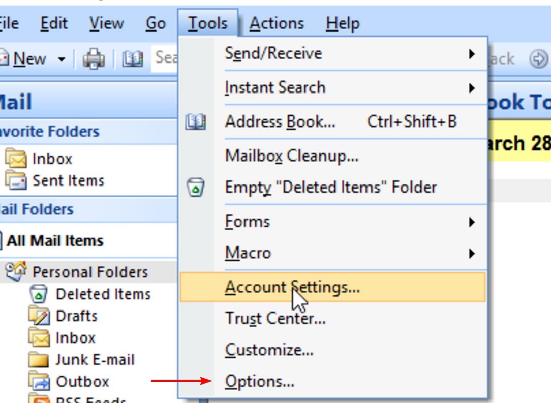This screenshot has width=551, height=403.
Task: Open the Drafts folder
Action: tap(76, 316)
